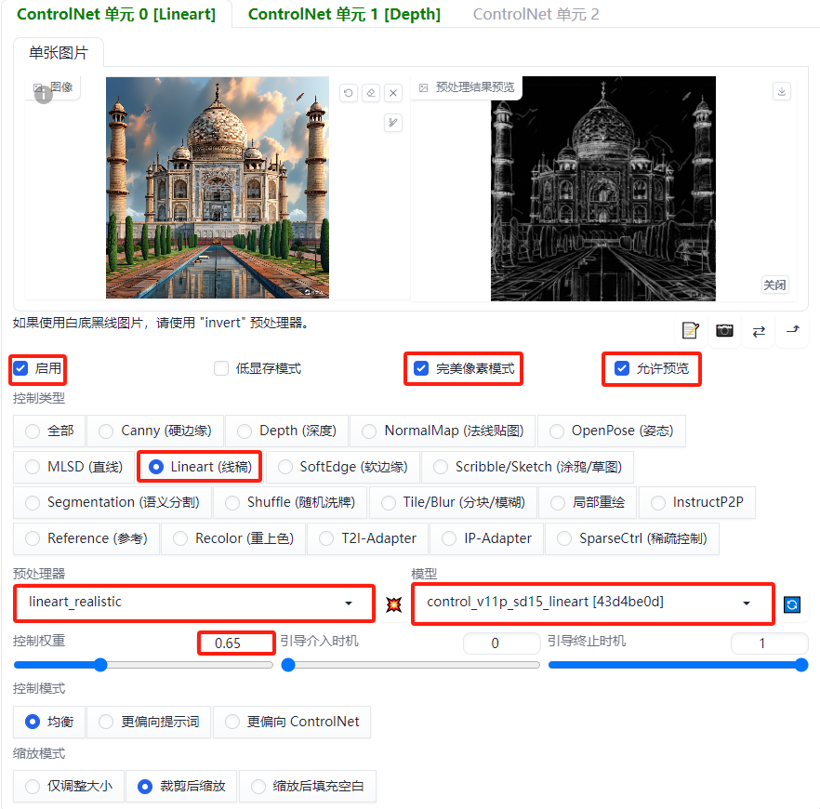Click 关闭 to close the preview

(774, 285)
